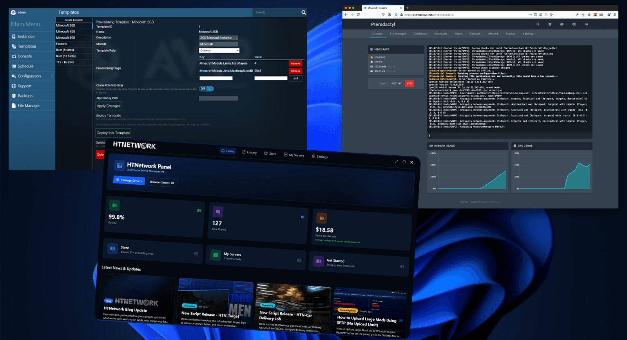This screenshot has height=340, width=627.
Task: Reload the Pterodactyl browser page
Action: coord(358,15)
